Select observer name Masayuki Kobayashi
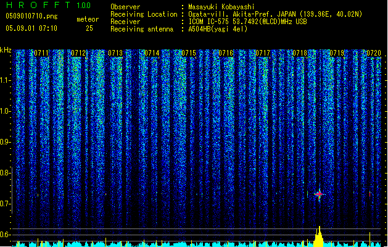This screenshot has width=388, height=247. pos(221,7)
